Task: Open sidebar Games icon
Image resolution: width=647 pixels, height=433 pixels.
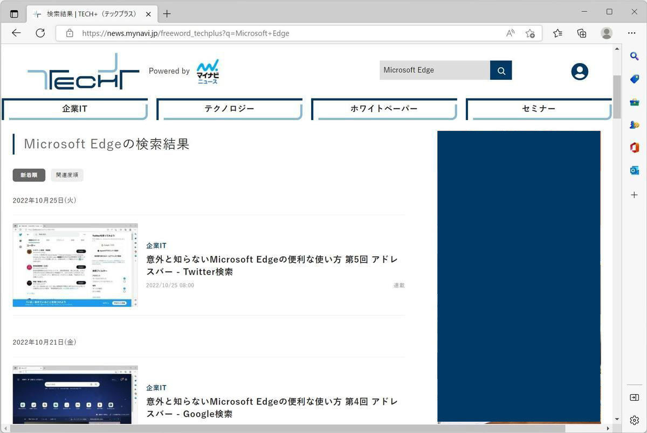Action: [x=635, y=125]
